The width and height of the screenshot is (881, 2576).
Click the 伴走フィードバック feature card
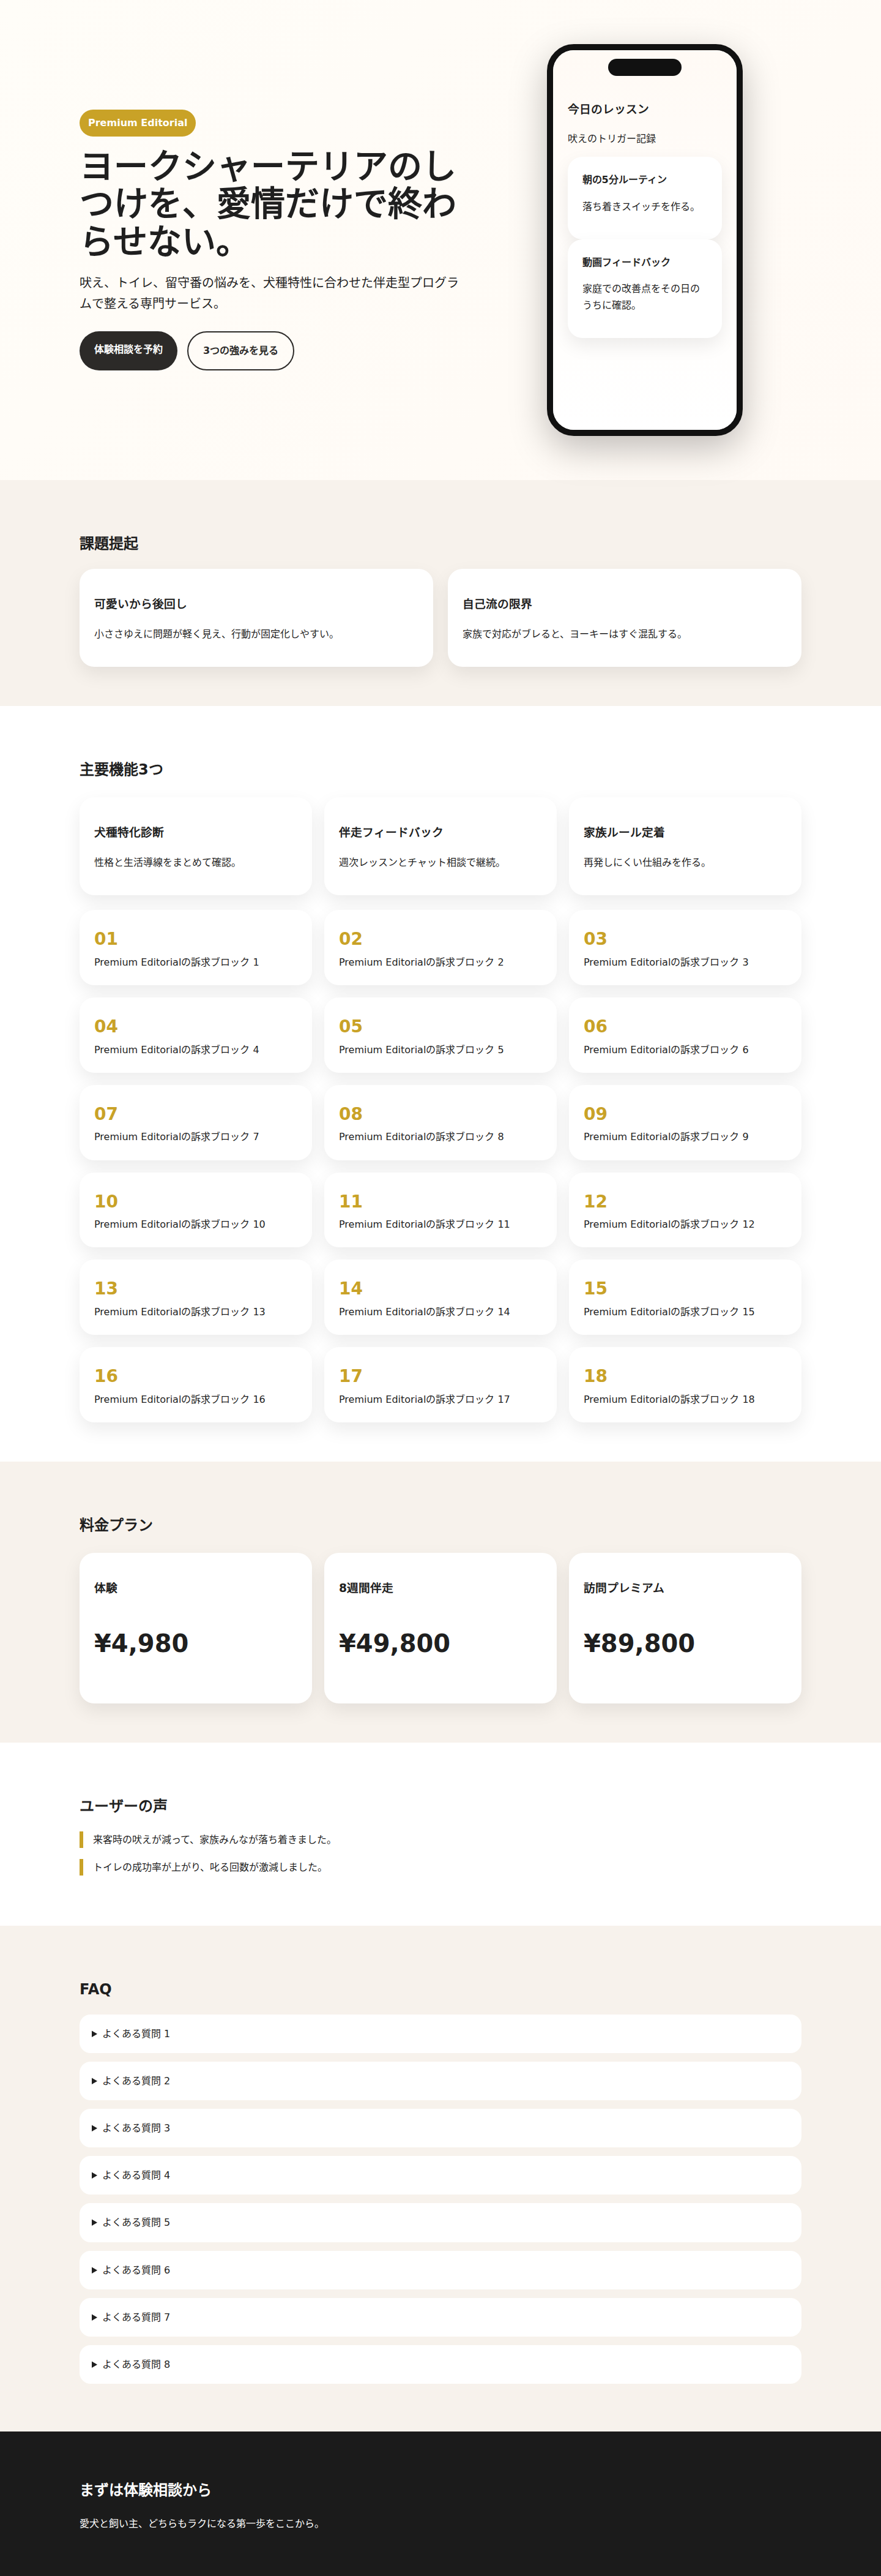click(439, 846)
